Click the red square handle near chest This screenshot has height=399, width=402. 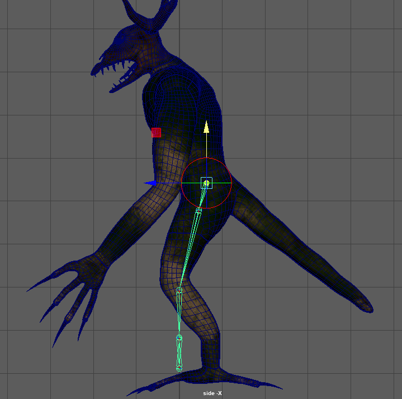(156, 132)
